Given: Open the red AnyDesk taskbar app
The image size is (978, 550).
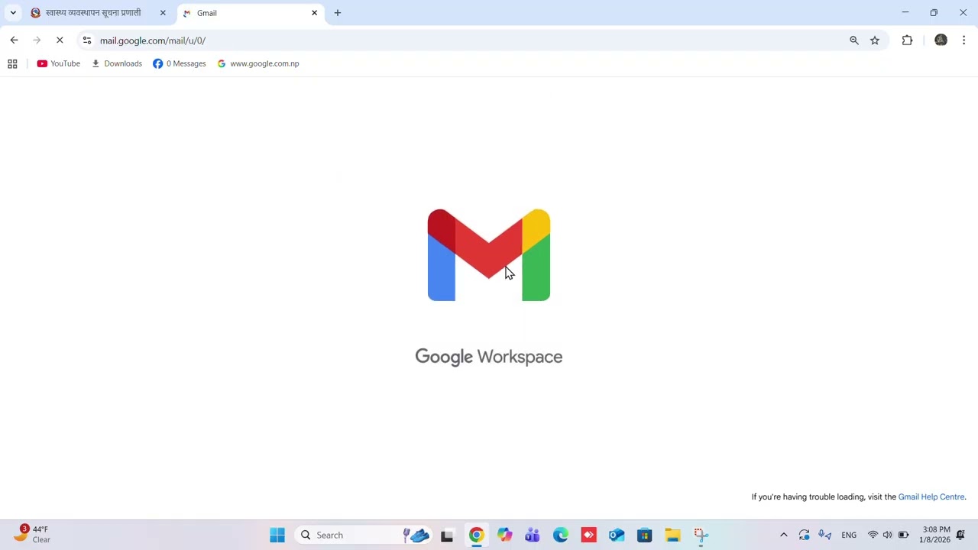Looking at the screenshot, I should coord(588,535).
